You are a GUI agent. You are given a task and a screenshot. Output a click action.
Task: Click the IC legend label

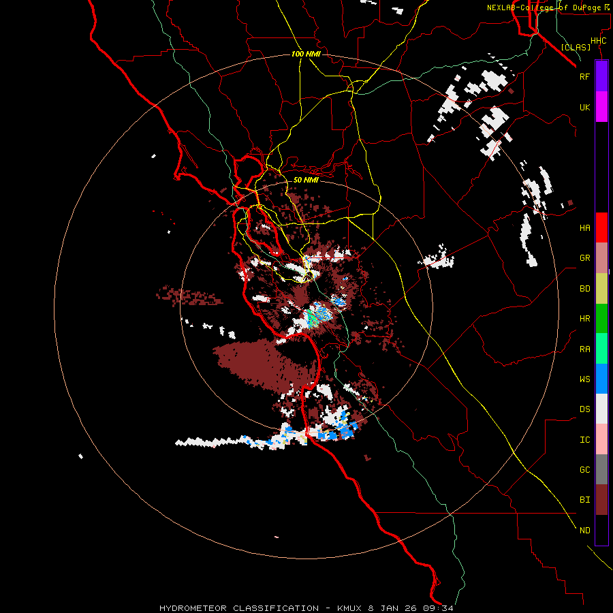tap(584, 439)
